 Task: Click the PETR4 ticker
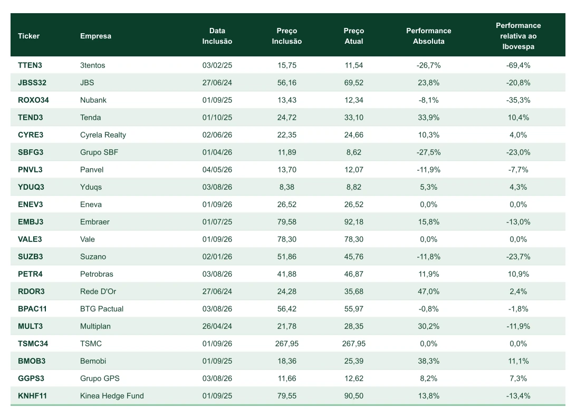[x=30, y=274]
